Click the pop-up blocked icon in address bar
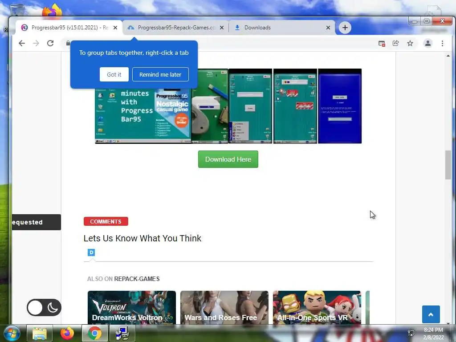The width and height of the screenshot is (456, 342). tap(382, 43)
